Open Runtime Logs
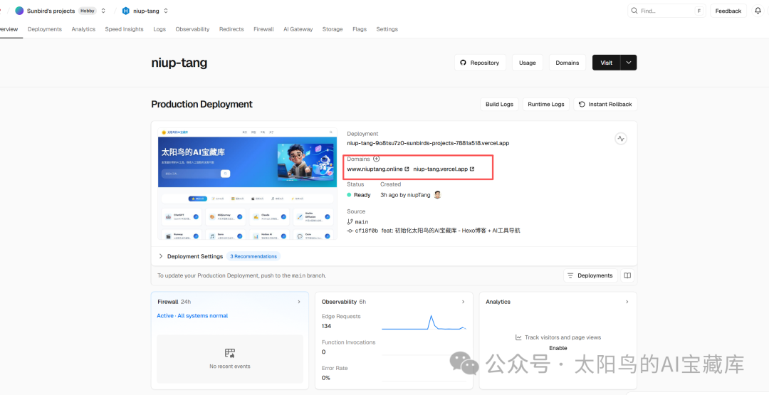The height and width of the screenshot is (395, 769). (546, 105)
